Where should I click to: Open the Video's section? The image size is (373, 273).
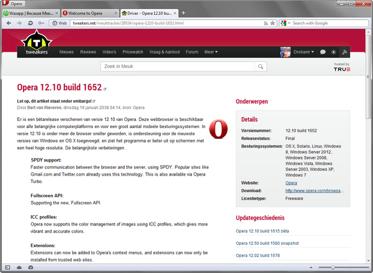pyautogui.click(x=109, y=52)
